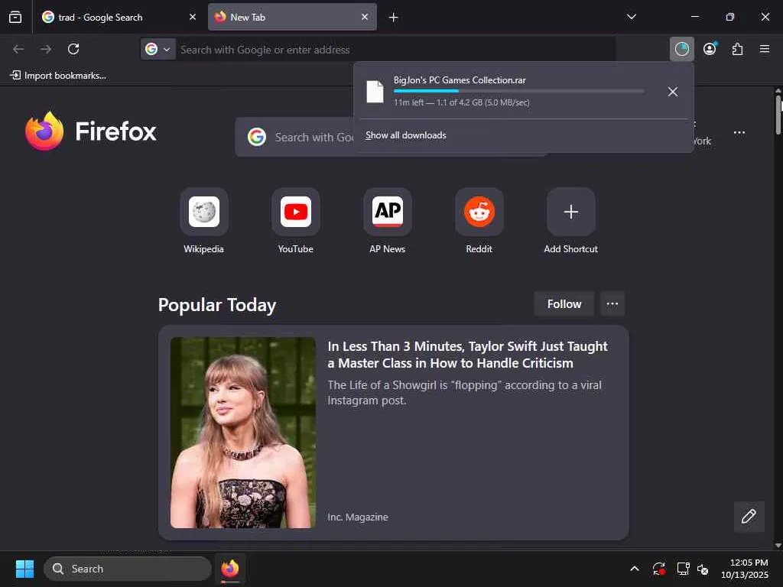Open the clock showing 12:05 PM
Image resolution: width=783 pixels, height=587 pixels.
tap(745, 569)
